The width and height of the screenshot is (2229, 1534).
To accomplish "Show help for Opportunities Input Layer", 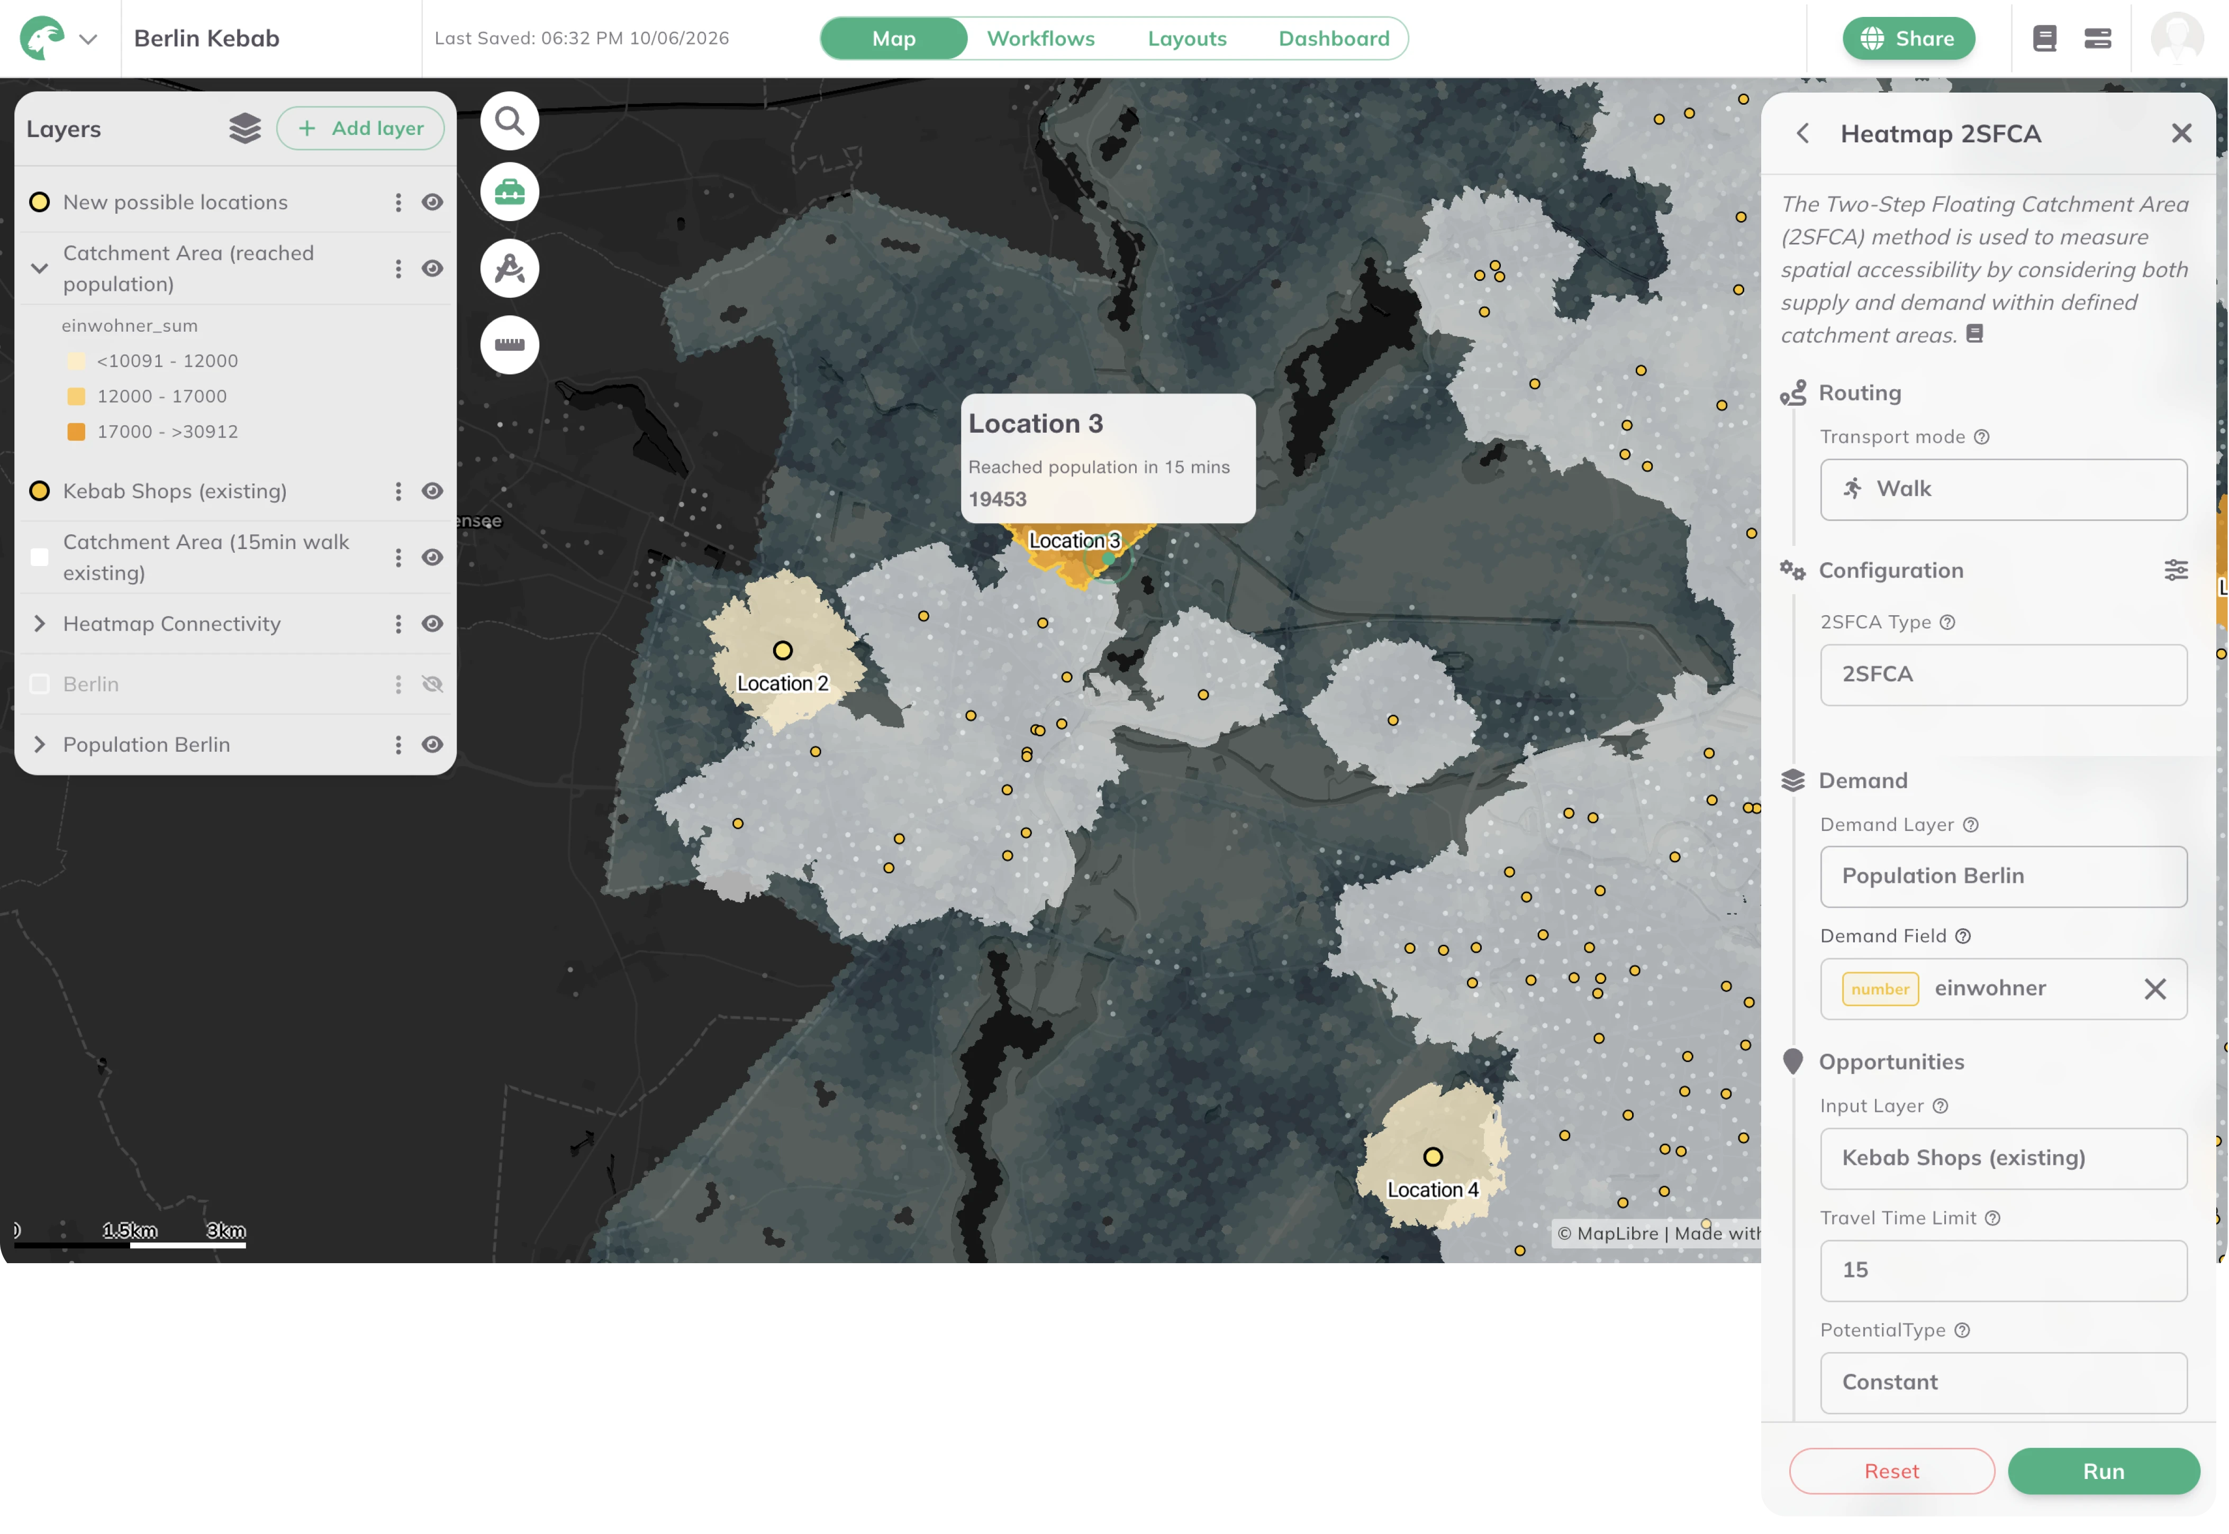I will (1941, 1107).
